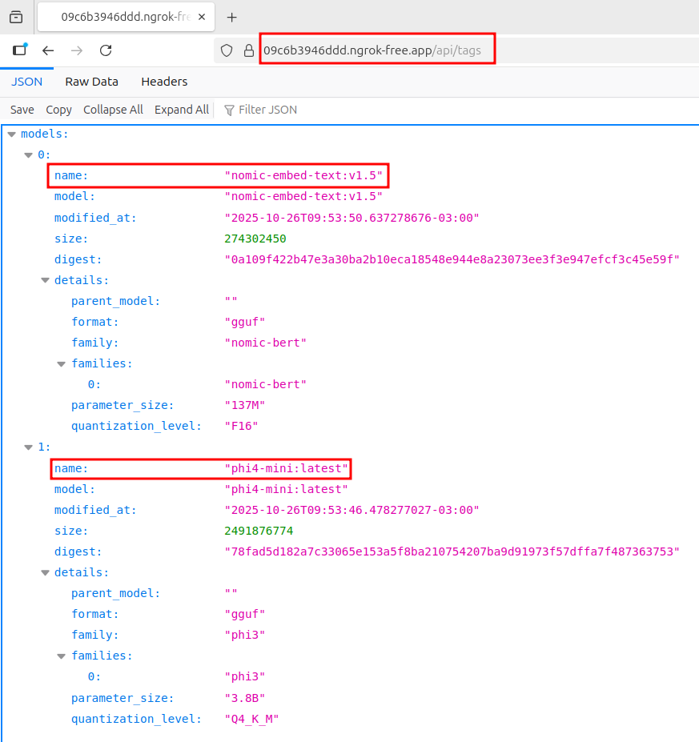The image size is (699, 742).
Task: Open Firefox View from the tab bar
Action: 16,17
